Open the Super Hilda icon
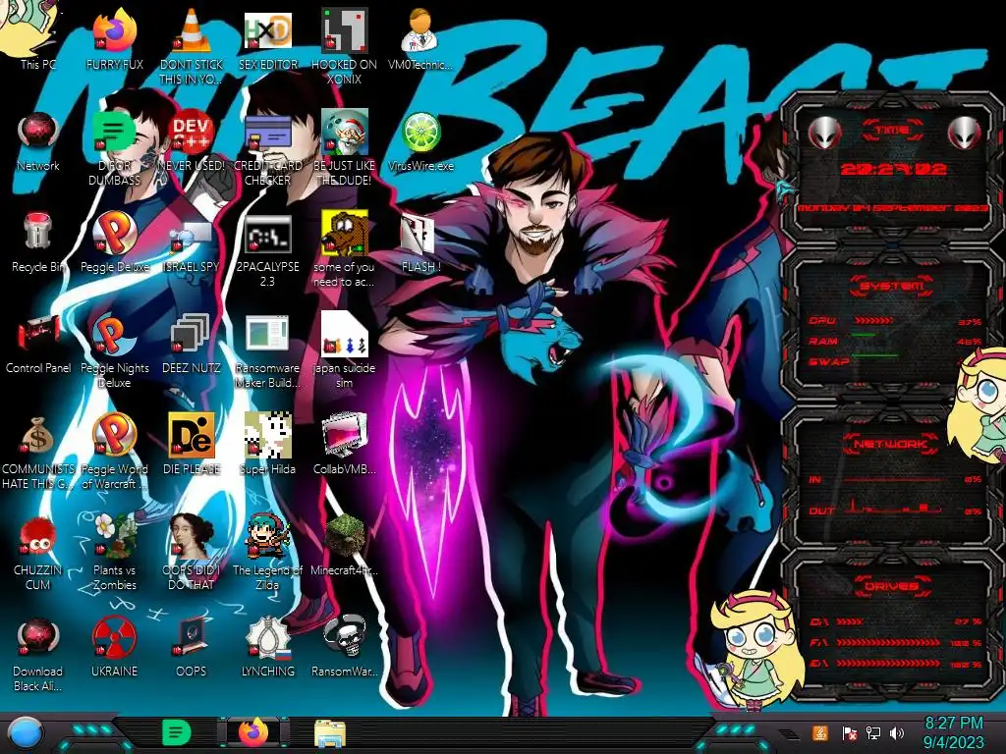 pos(267,445)
